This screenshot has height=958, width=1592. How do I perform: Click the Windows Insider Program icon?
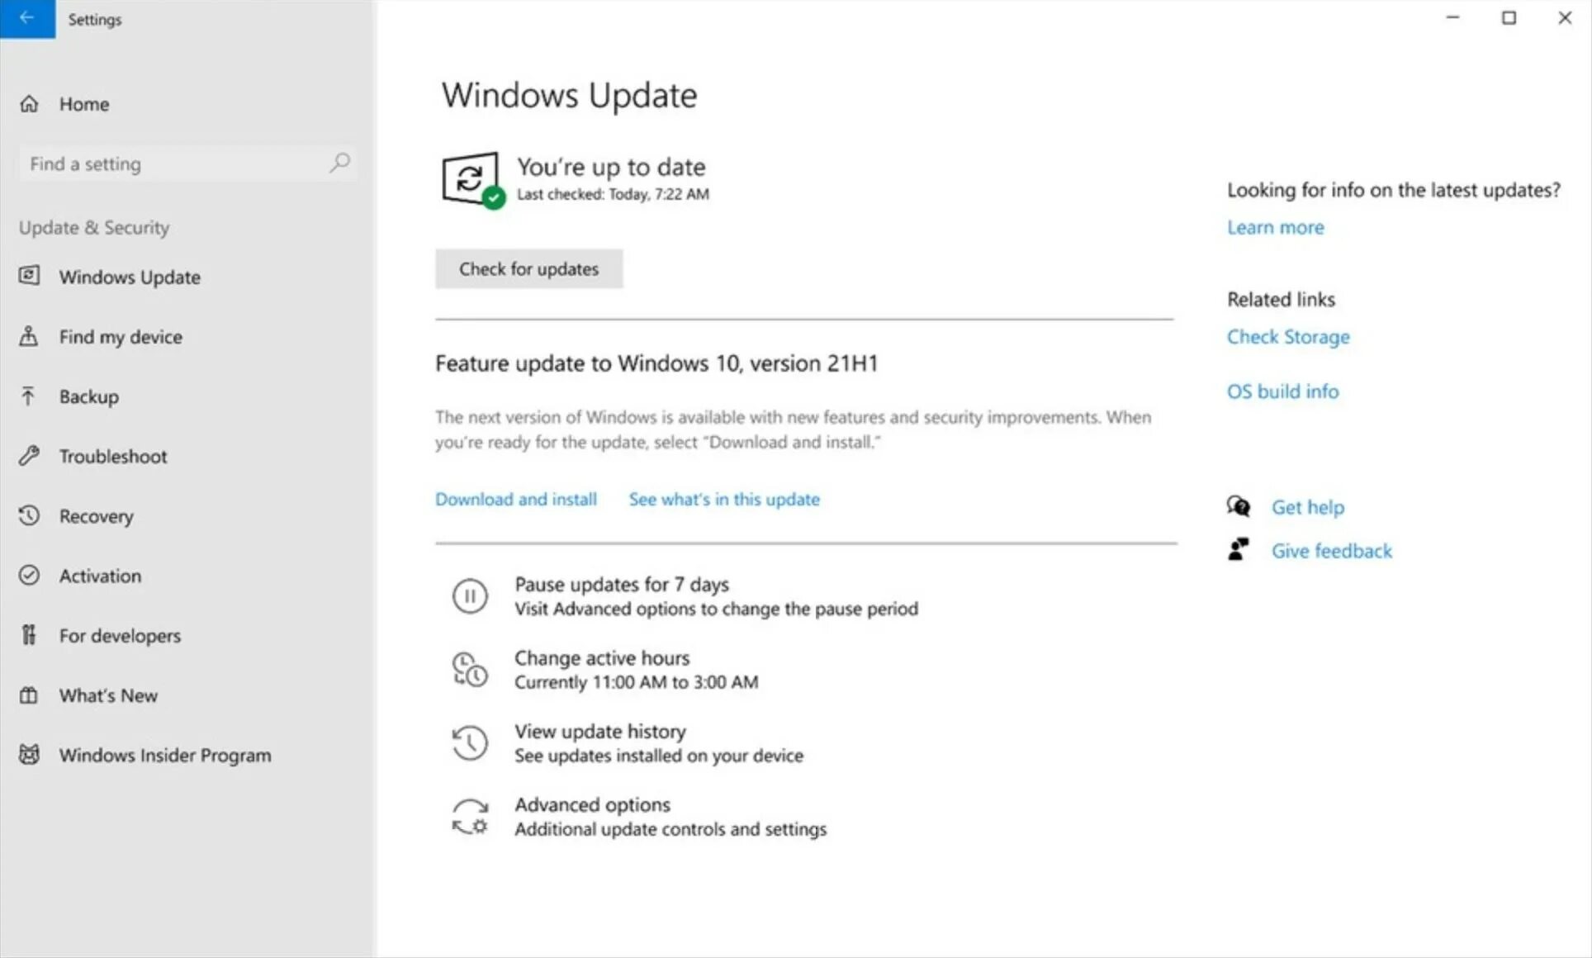pos(30,755)
